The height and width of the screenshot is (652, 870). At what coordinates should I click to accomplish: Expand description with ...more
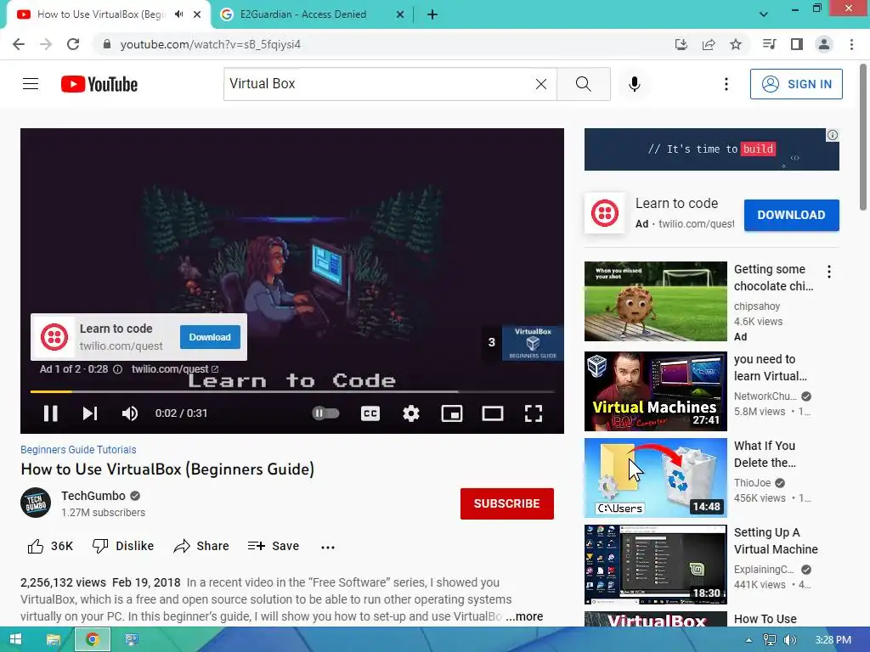(524, 616)
